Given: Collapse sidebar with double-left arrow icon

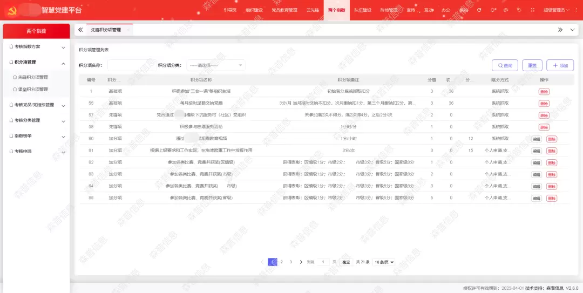Looking at the screenshot, I should [80, 30].
